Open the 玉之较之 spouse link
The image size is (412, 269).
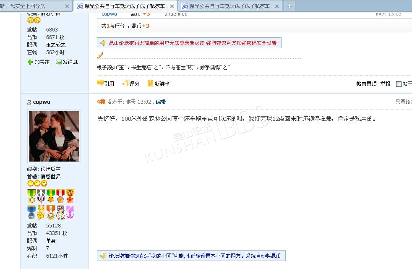(56, 44)
